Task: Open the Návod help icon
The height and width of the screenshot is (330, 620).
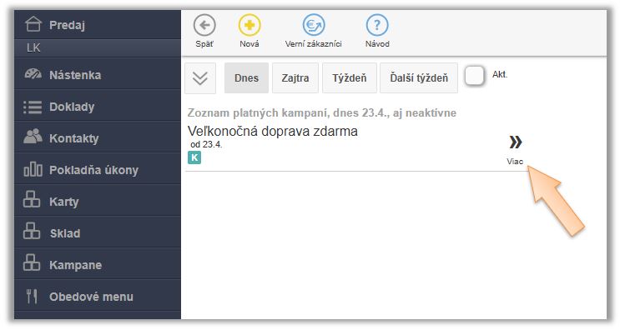Action: coord(377,25)
